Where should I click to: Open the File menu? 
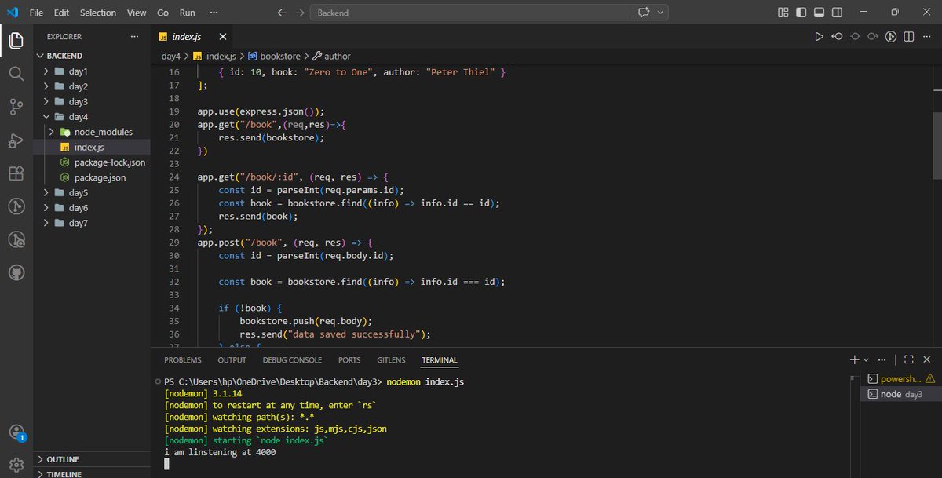pyautogui.click(x=36, y=13)
